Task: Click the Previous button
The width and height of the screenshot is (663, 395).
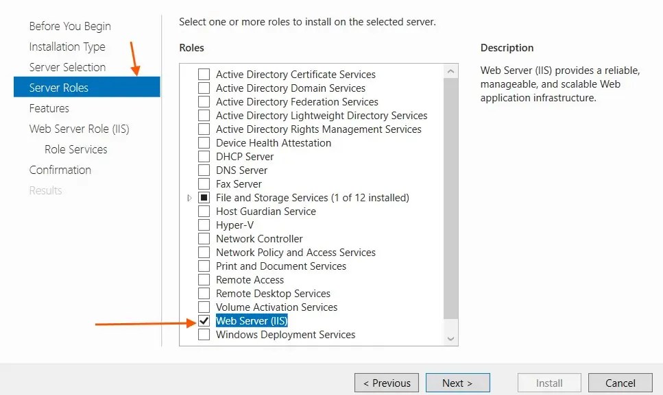Action: pos(387,383)
